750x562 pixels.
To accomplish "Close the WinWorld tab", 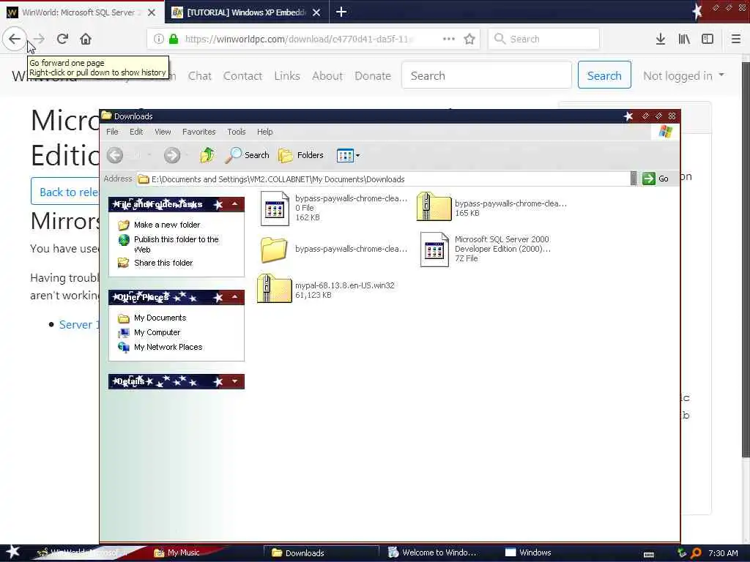I will pos(151,12).
